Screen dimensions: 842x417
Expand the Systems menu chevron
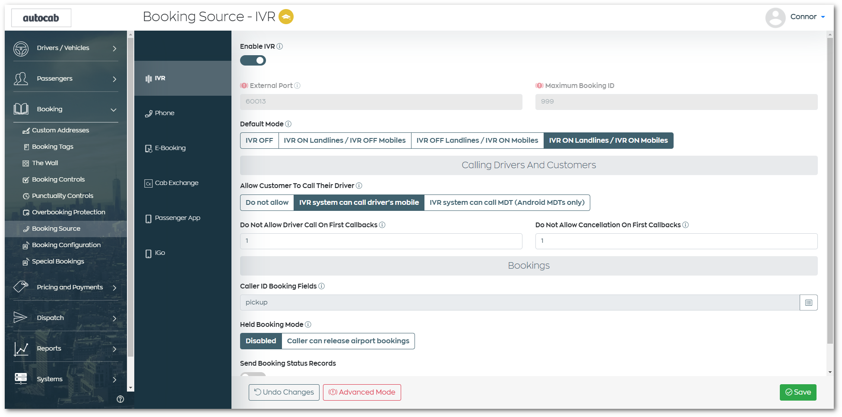tap(114, 379)
